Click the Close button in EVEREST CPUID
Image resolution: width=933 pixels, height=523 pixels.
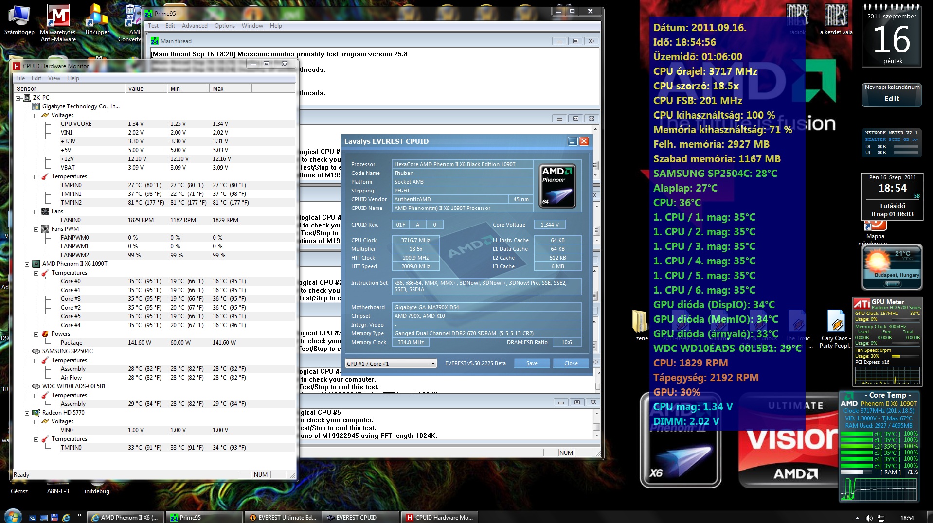(571, 364)
